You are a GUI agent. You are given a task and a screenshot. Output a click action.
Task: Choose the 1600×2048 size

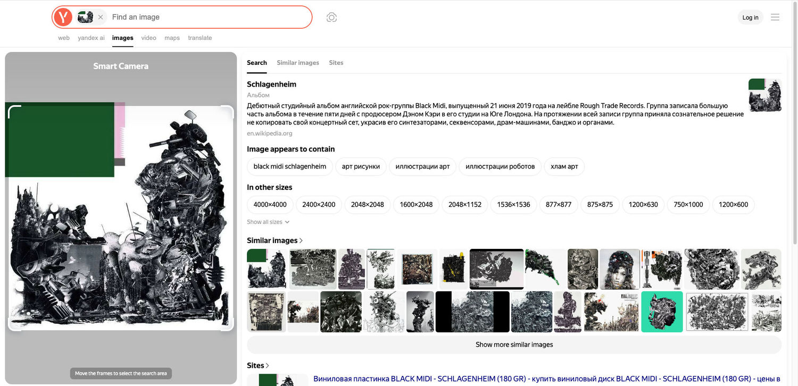tap(417, 205)
